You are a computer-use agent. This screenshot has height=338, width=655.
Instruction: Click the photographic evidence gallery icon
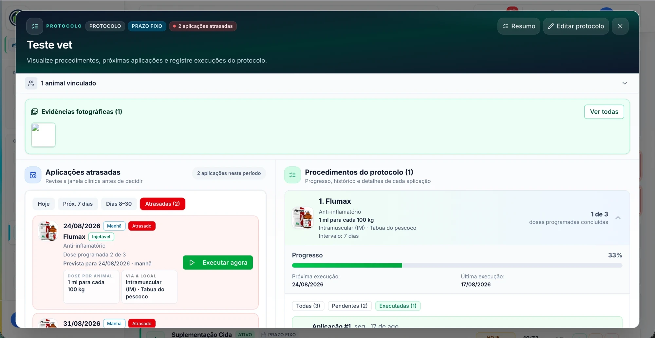coord(34,112)
